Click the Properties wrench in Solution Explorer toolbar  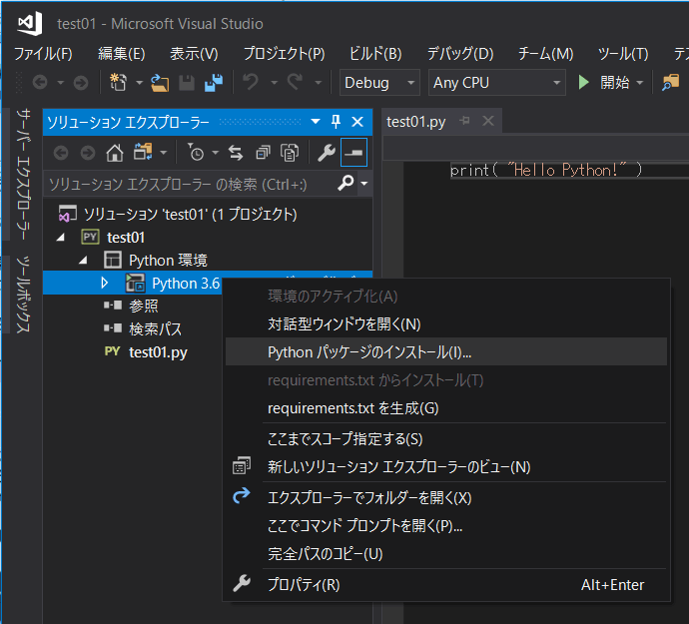pyautogui.click(x=327, y=153)
